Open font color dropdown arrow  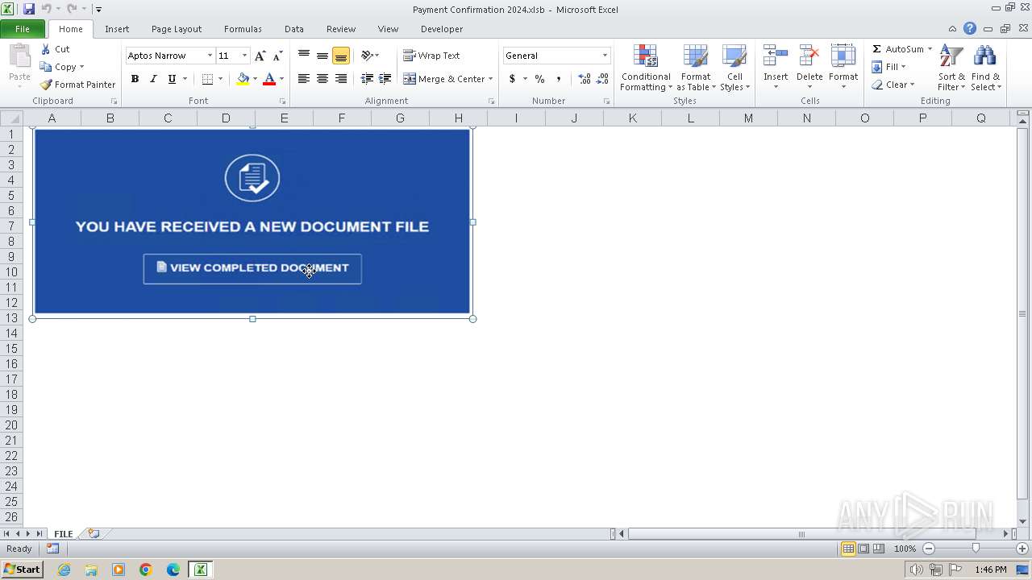click(281, 79)
